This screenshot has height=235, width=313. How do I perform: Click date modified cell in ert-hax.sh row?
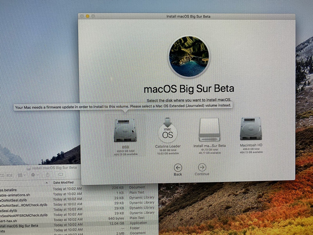pos(68,220)
